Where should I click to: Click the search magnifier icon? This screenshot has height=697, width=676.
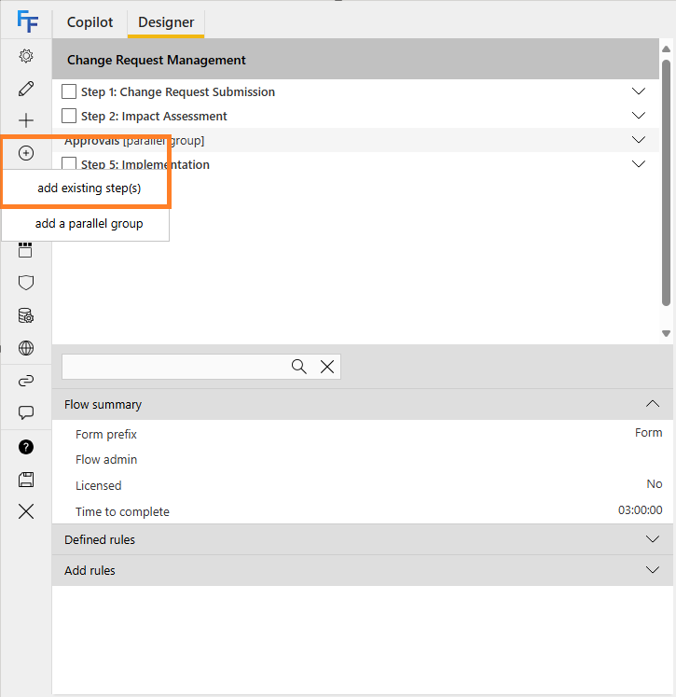point(299,367)
